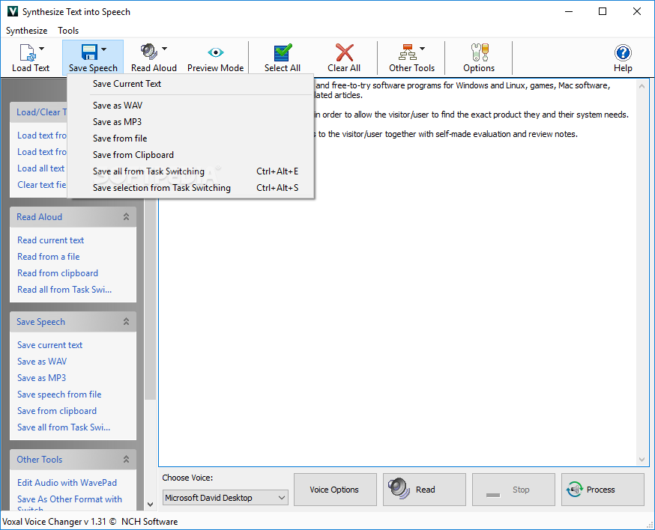Viewport: 655px width, 530px height.
Task: Maximize the Synthesize Text into Speech window
Action: [603, 11]
